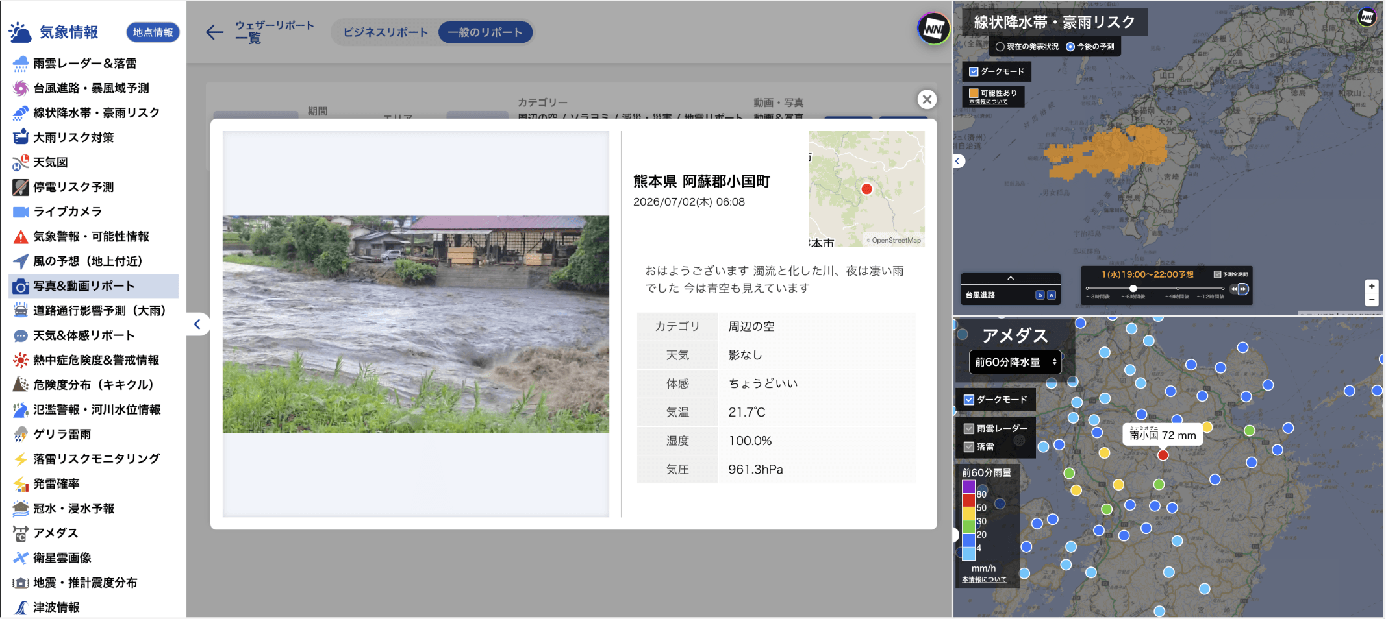Open 衛星雲画像 satellite icon
Screen dimensions: 1386x619
click(x=21, y=558)
